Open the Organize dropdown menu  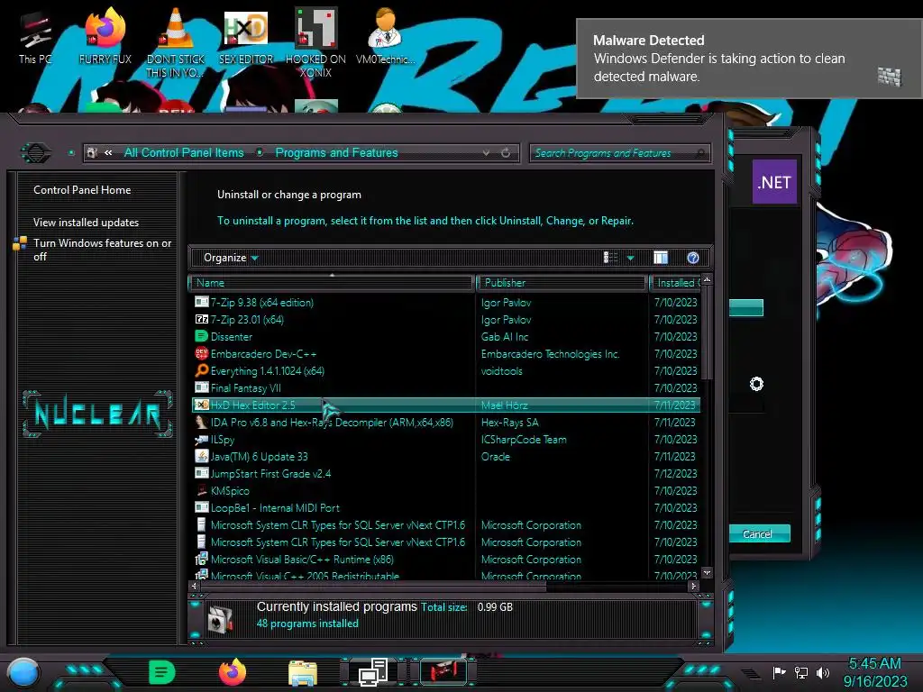pos(230,258)
